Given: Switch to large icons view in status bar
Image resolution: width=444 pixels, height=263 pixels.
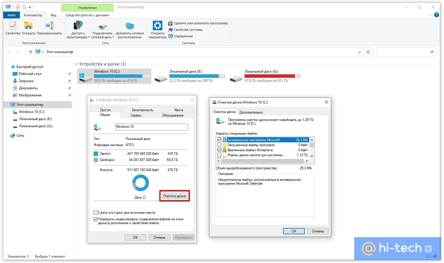Looking at the screenshot, I should (x=435, y=256).
